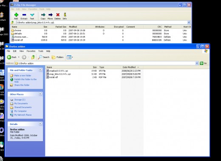Image resolution: width=221 pixels, height=161 pixels.
Task: Click the Copy icon in 7-Zip toolbar
Action: 43,15
